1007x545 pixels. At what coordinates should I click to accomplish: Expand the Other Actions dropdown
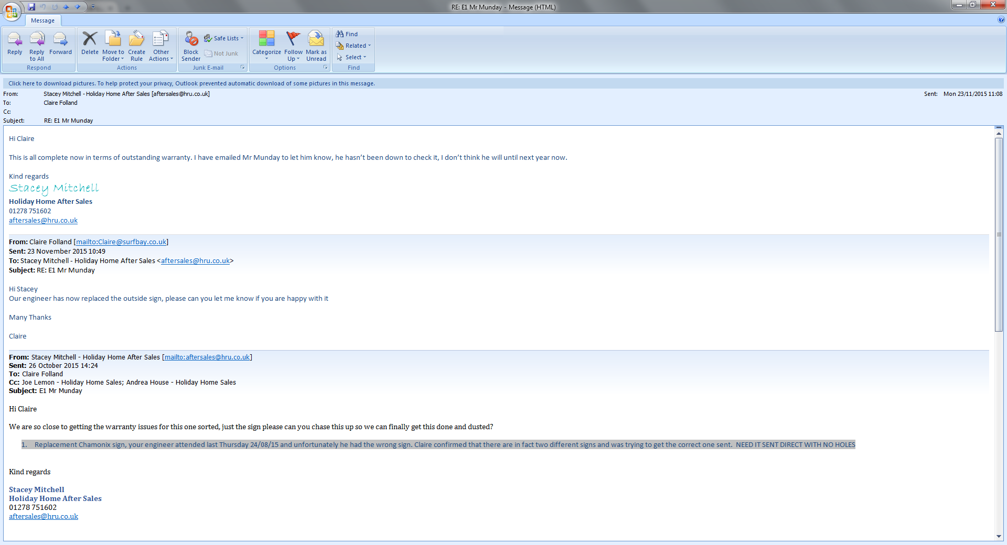click(x=161, y=55)
